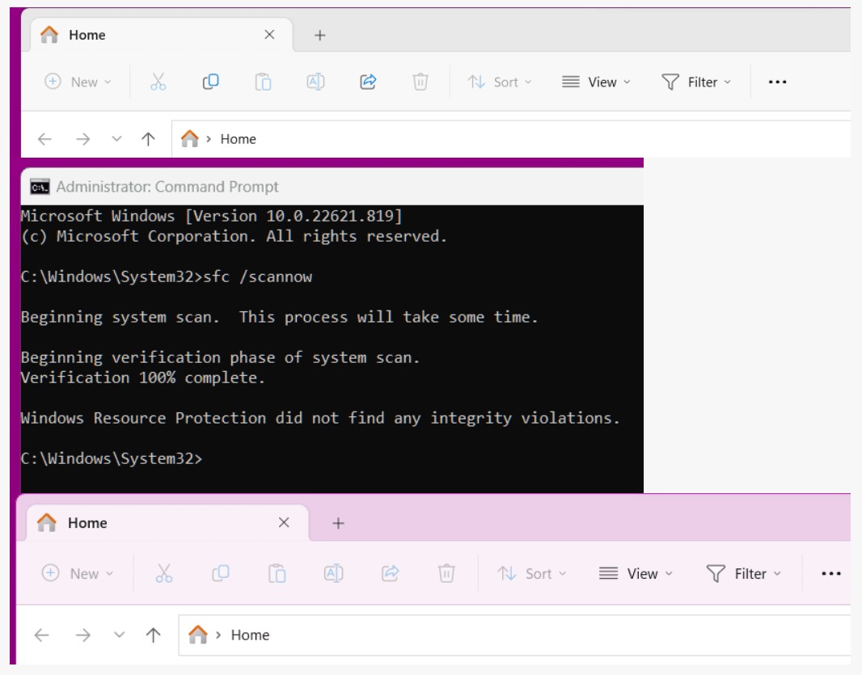This screenshot has height=675, width=862.
Task: Add a new tab in bottom Explorer window
Action: click(338, 523)
